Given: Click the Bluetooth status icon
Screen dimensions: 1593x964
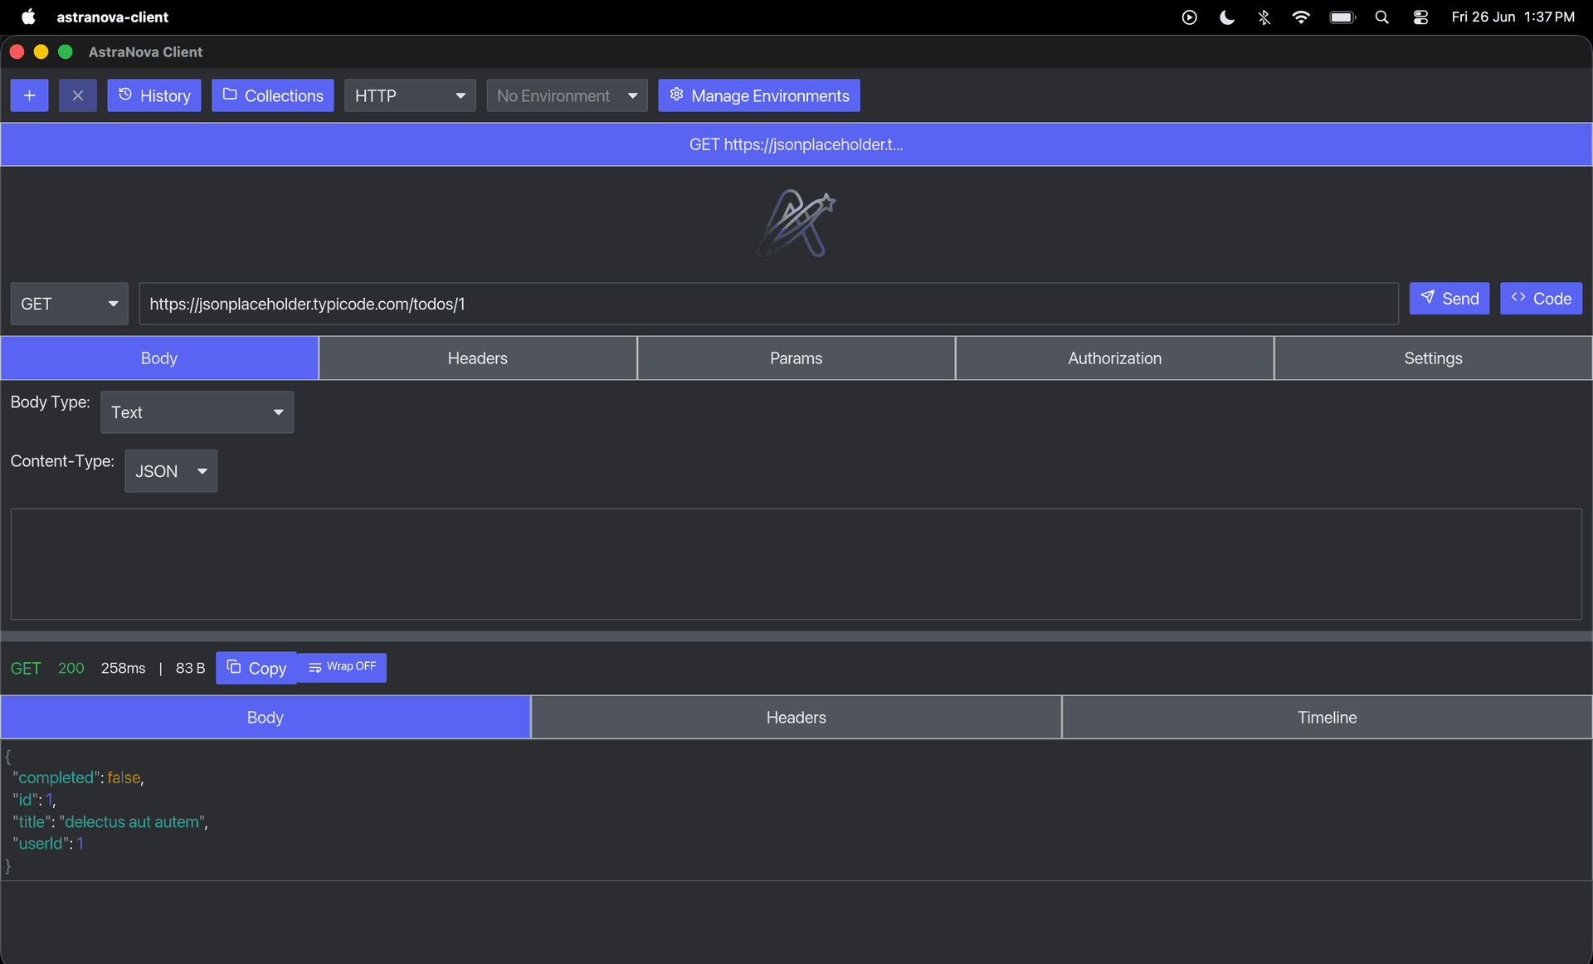Looking at the screenshot, I should [x=1264, y=17].
